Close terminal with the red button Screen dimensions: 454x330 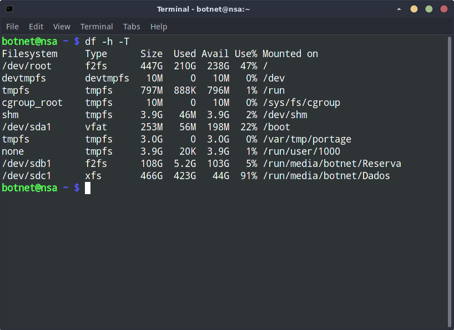[x=444, y=9]
